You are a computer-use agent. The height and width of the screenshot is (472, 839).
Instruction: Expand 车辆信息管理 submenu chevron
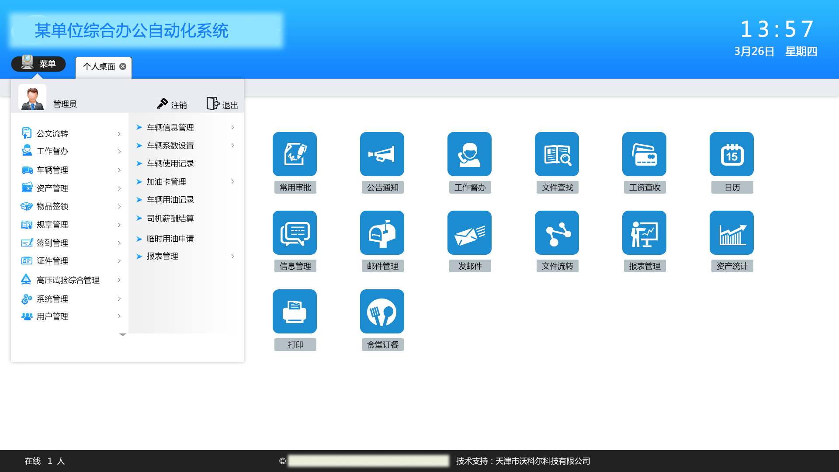[x=232, y=128]
